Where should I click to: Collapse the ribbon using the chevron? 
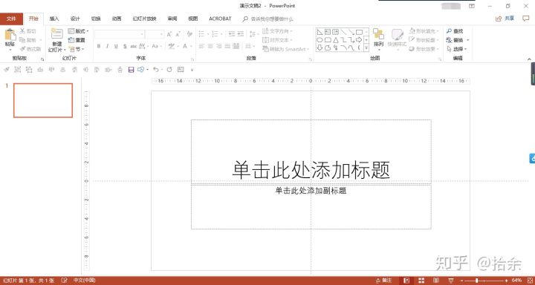[x=529, y=59]
